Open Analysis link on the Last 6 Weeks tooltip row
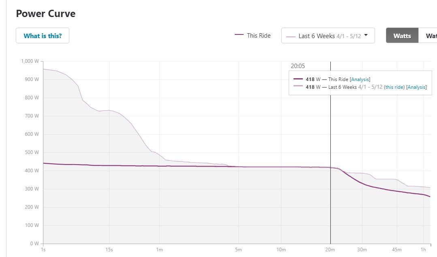Screen dimensions: 437x257 click(x=416, y=87)
